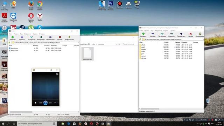
Task: Skip to next track in media player
Action: pos(50,103)
